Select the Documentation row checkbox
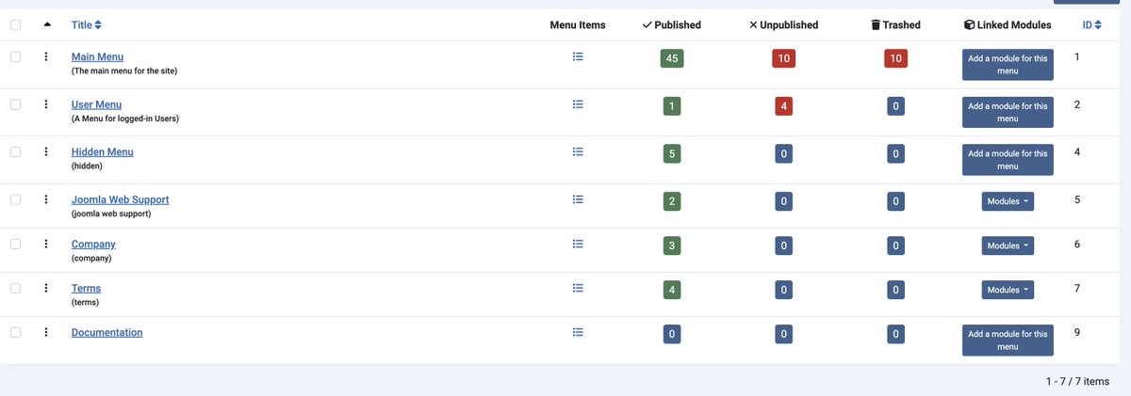1131x396 pixels. 15,332
